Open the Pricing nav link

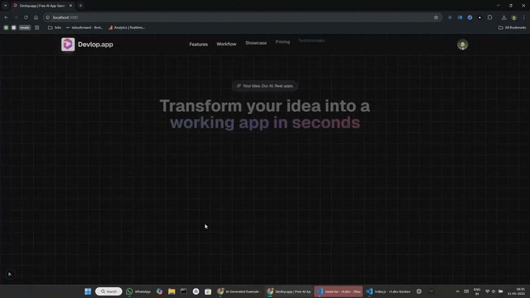pyautogui.click(x=283, y=42)
